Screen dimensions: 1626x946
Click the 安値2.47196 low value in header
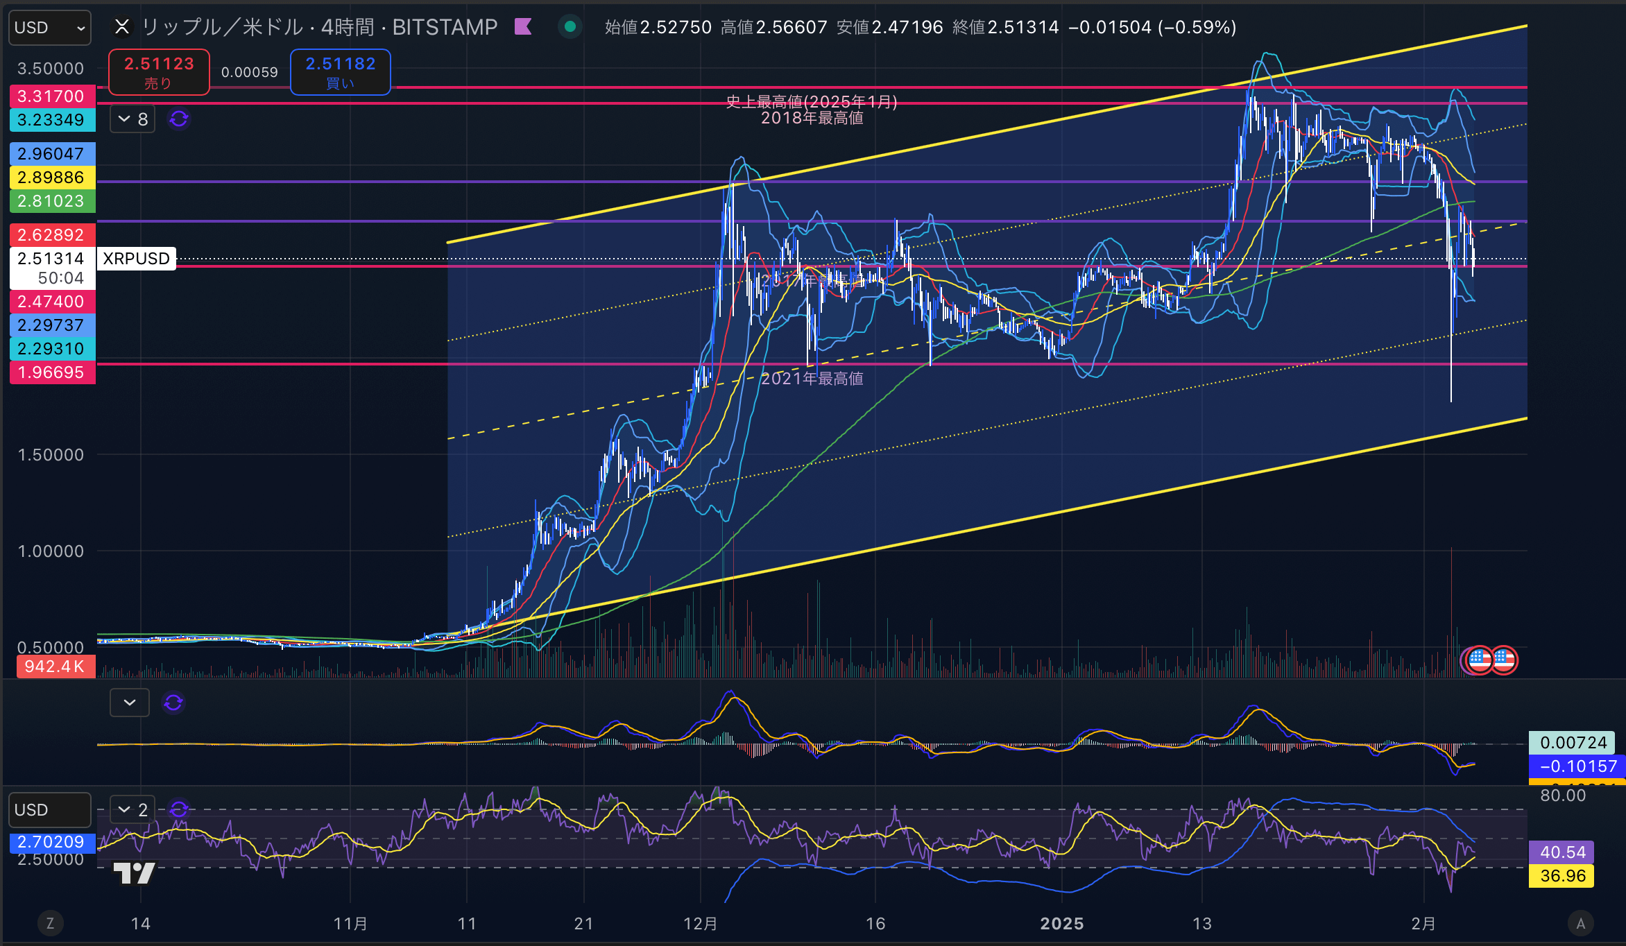(x=890, y=27)
